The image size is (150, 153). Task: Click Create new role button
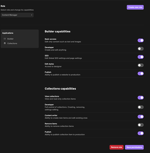135,7
